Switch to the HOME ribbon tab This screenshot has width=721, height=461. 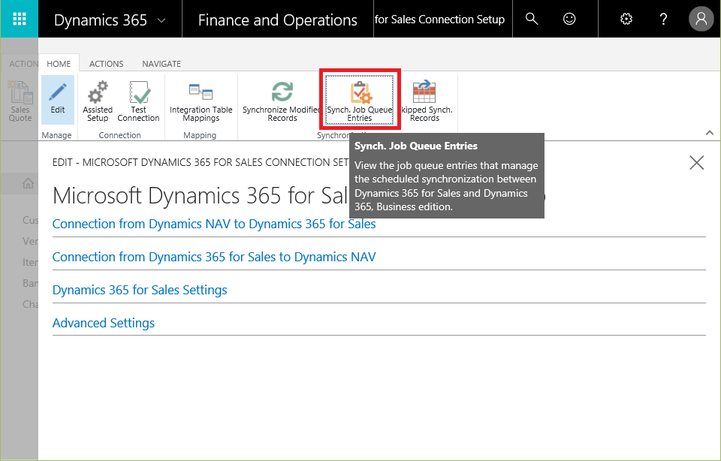coord(59,63)
